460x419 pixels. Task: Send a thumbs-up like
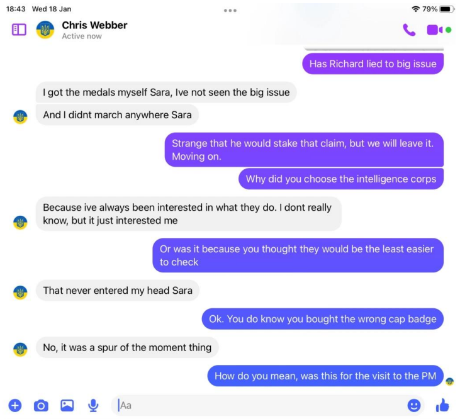point(442,405)
